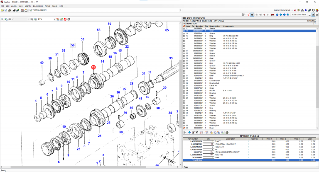The height and width of the screenshot is (172, 319).
Task: Click the red hotspot count badge icon
Action: tap(65, 19)
